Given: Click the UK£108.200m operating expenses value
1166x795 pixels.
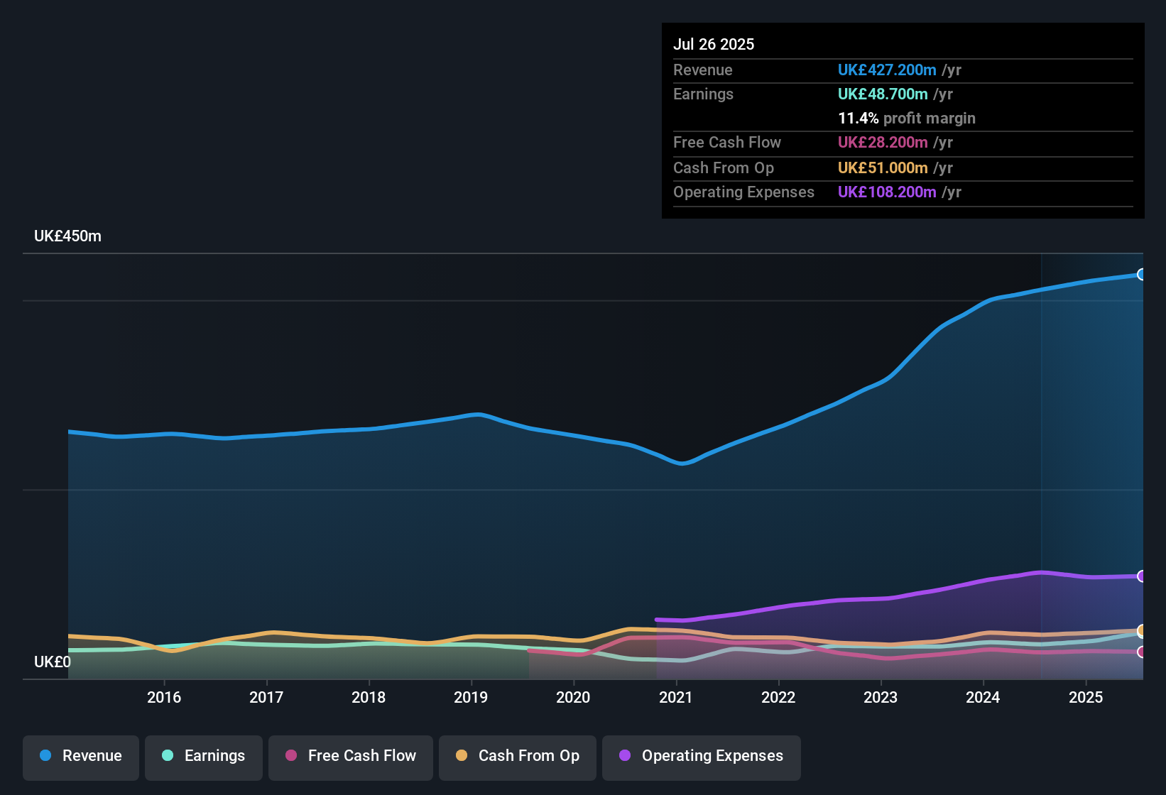Looking at the screenshot, I should [886, 192].
